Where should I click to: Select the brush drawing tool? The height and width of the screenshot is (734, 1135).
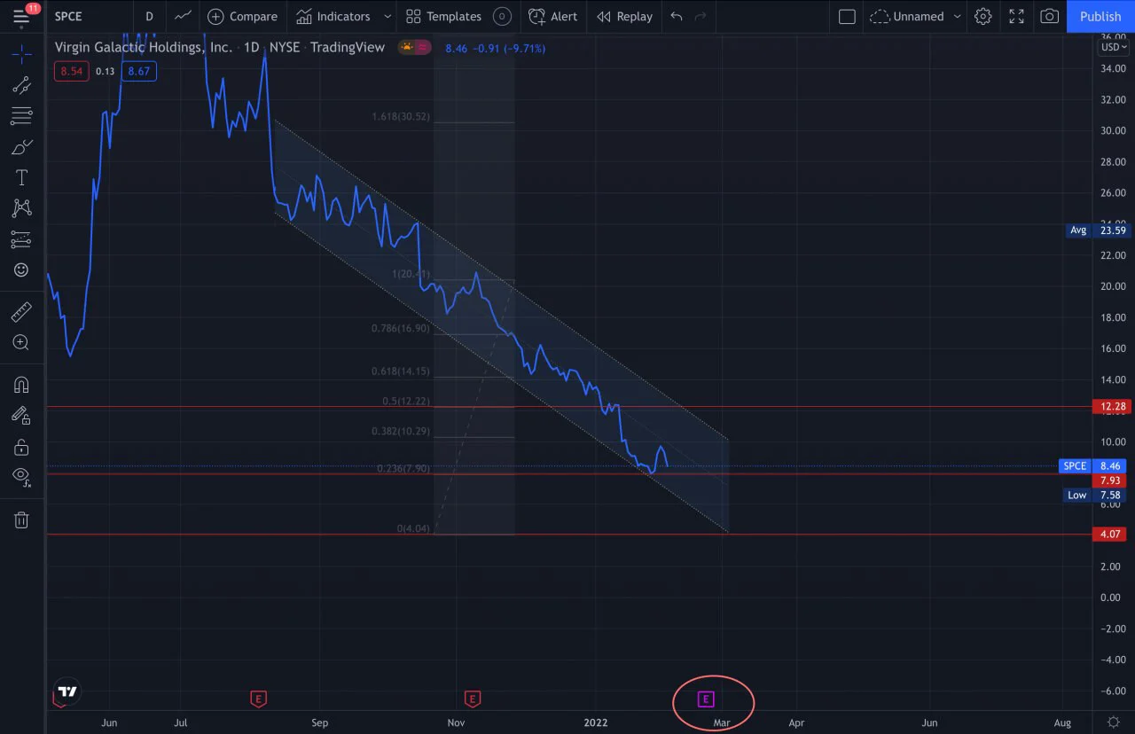point(21,146)
